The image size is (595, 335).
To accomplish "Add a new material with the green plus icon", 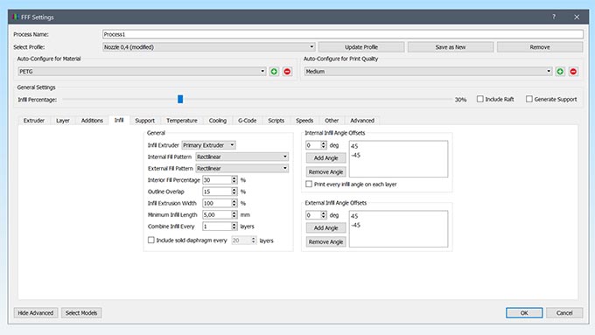I will click(x=274, y=72).
